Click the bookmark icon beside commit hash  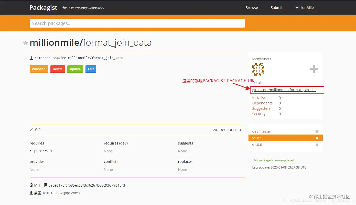46,185
